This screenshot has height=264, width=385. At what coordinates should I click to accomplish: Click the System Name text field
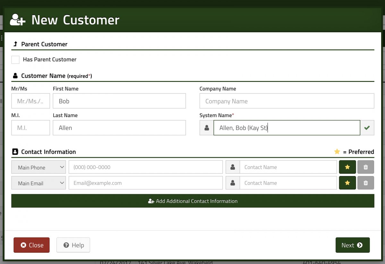(x=287, y=128)
